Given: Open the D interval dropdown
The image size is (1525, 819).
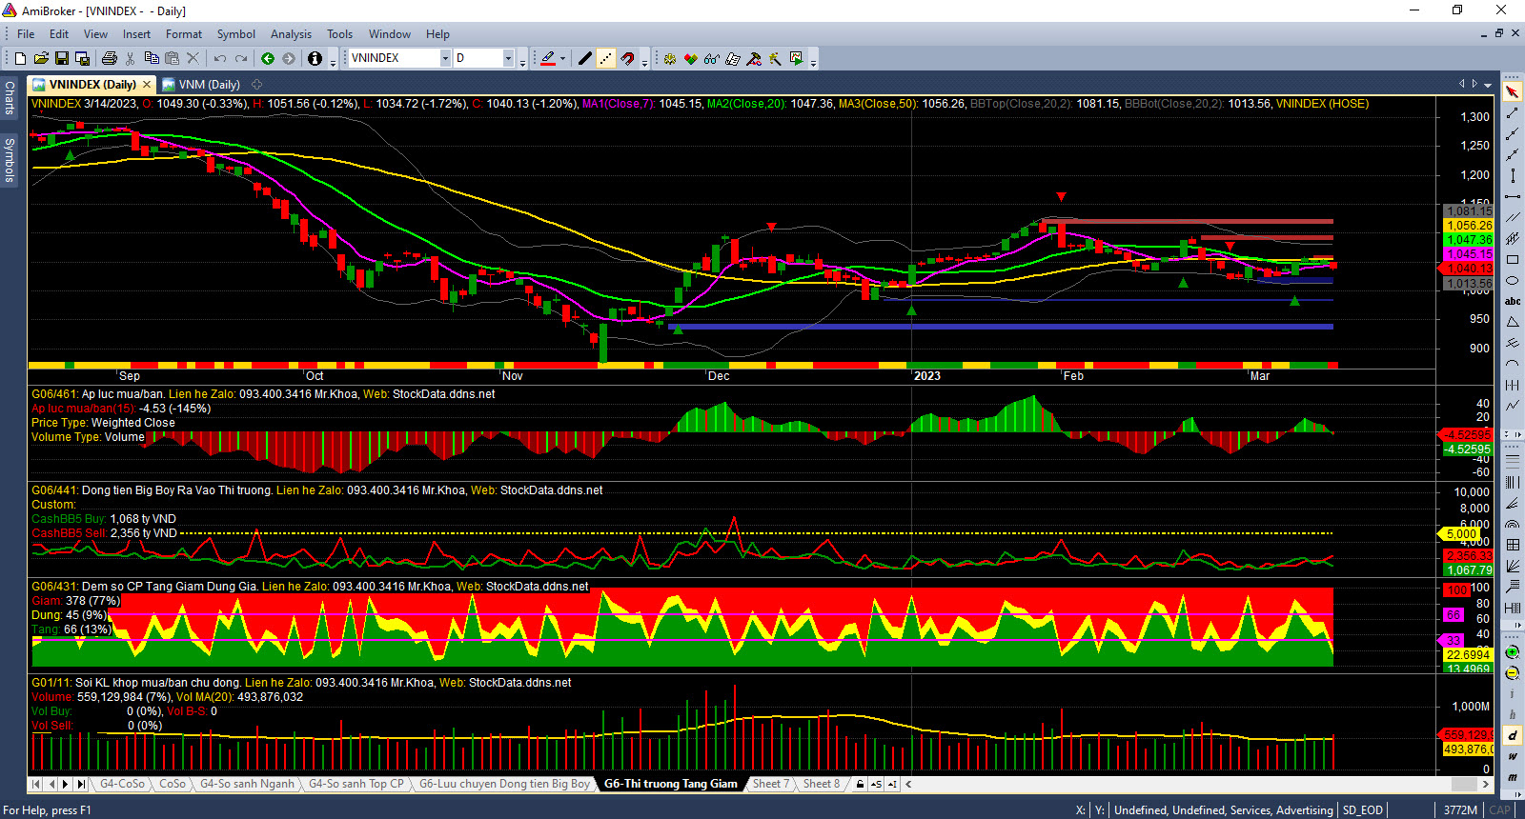Looking at the screenshot, I should (508, 58).
